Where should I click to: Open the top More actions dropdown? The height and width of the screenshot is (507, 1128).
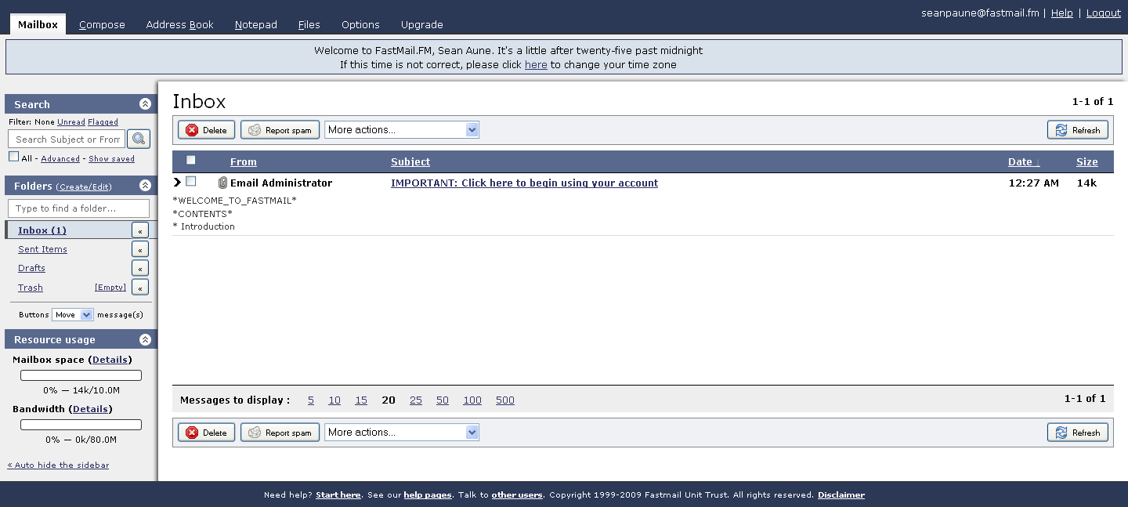[402, 130]
